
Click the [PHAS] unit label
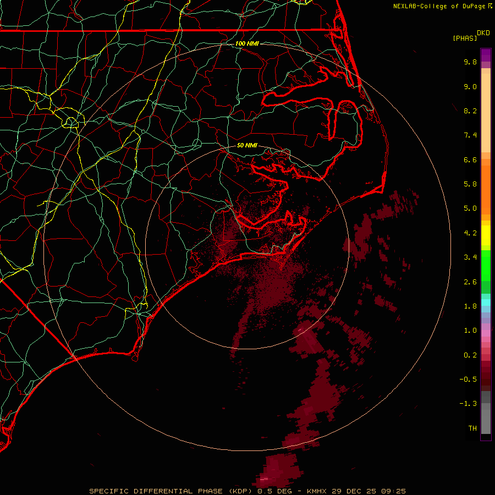pyautogui.click(x=465, y=38)
